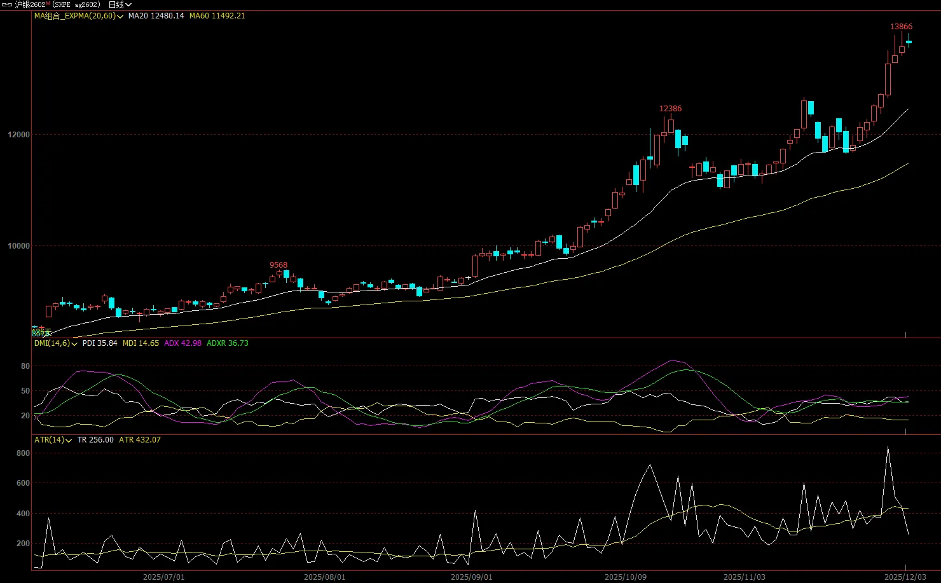Select the 沪银2602 contract title
This screenshot has height=583, width=941.
30,5
